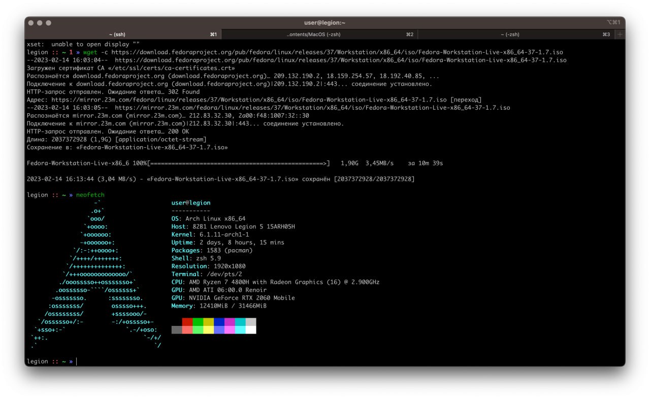
Task: Click the wget download progress bar at 100%
Action: [x=239, y=163]
